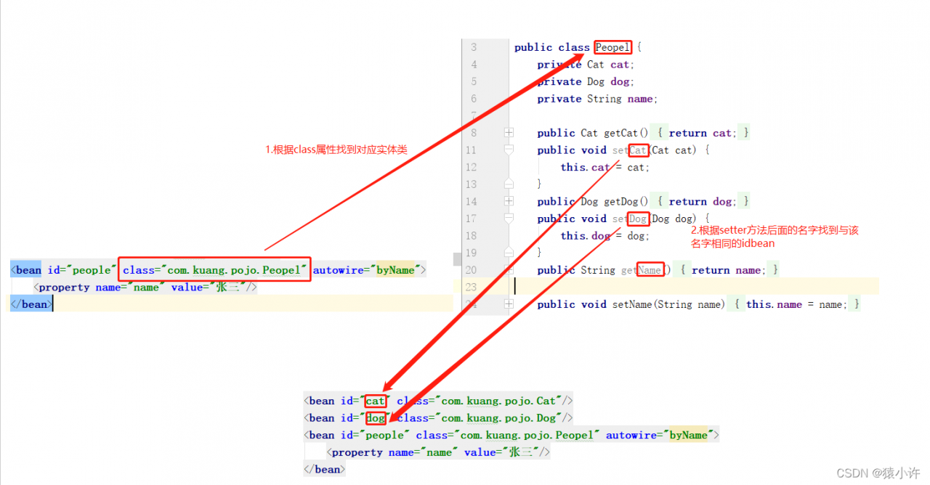Click name="name" property in bottom XML snippet
This screenshot has width=930, height=485.
[422, 452]
